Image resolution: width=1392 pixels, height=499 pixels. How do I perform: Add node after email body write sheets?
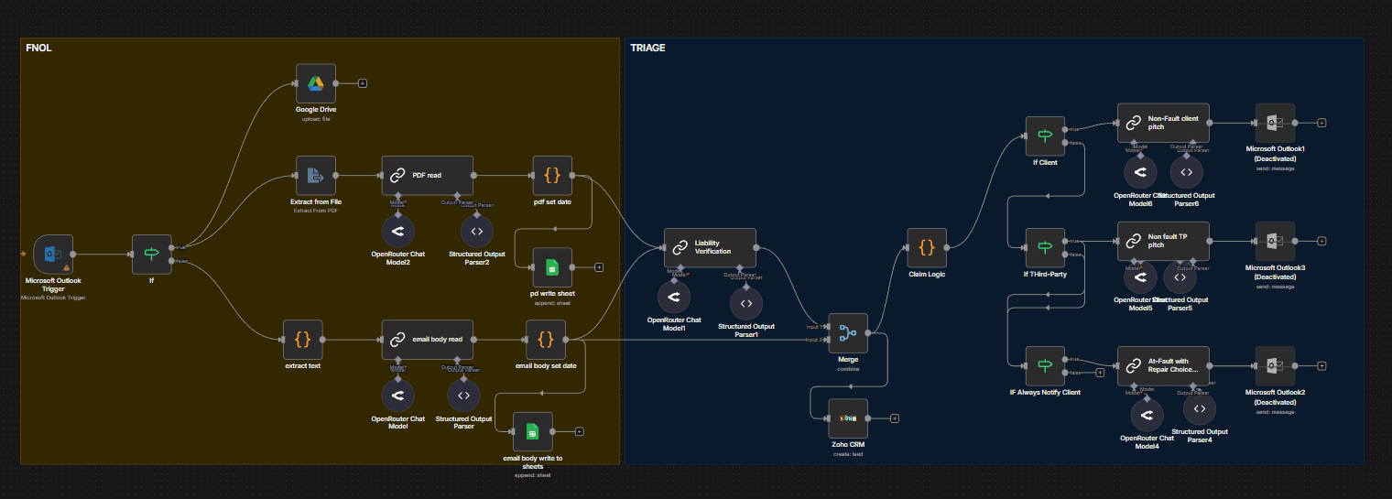580,431
